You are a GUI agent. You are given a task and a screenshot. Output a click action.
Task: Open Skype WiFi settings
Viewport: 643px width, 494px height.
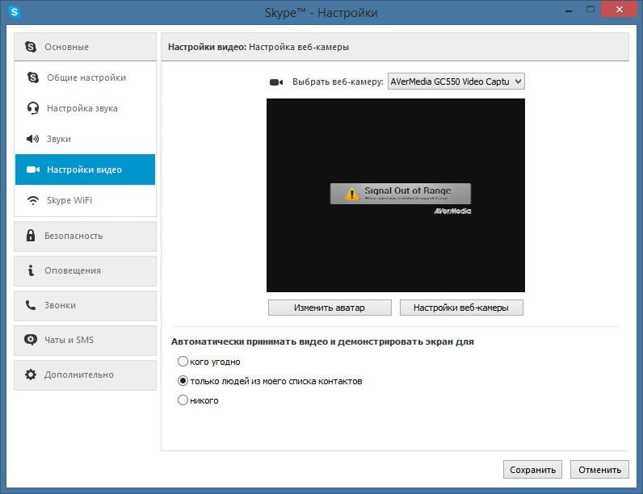pyautogui.click(x=86, y=200)
